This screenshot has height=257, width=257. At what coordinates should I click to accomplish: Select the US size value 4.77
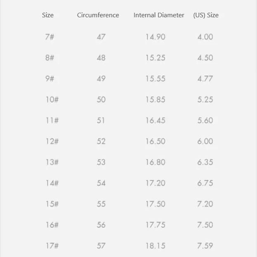click(205, 78)
